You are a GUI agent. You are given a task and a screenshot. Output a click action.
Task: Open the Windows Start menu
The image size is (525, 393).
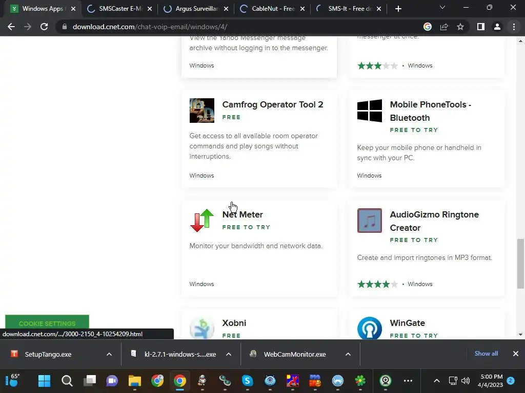[x=44, y=381]
